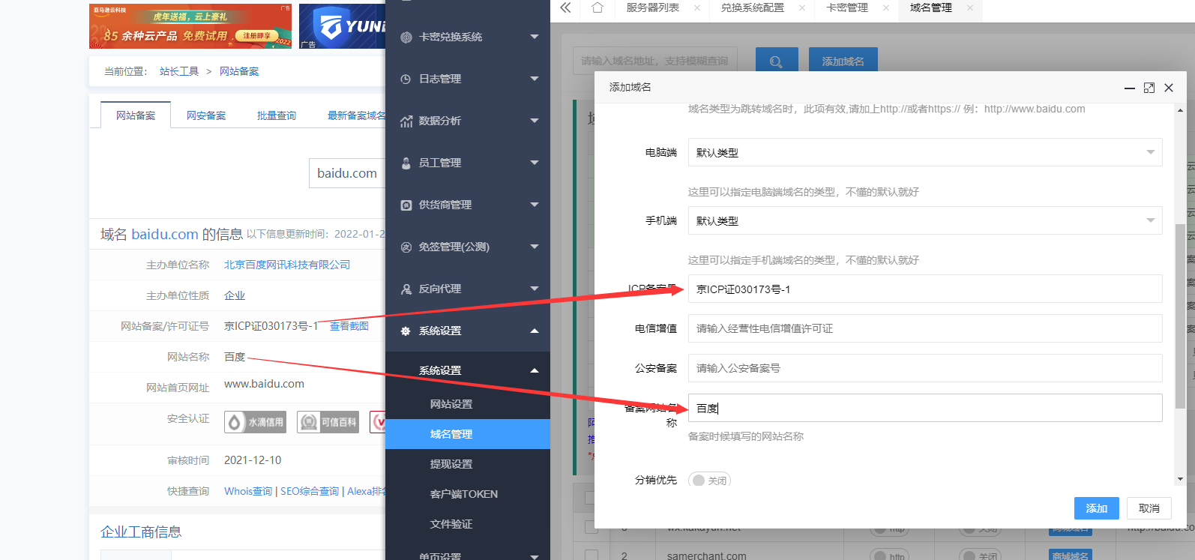Click the home icon in tab bar
Screen dimensions: 1195x560
[x=597, y=7]
